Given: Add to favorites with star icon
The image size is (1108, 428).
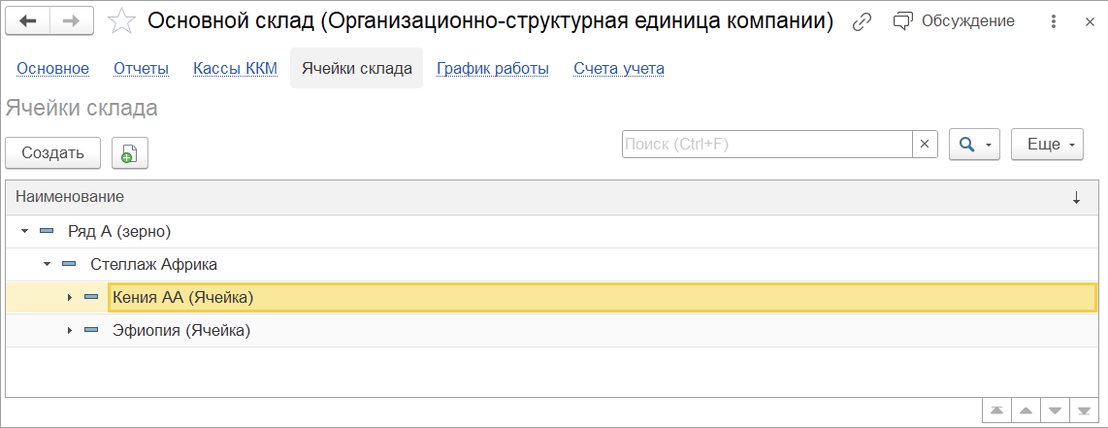Looking at the screenshot, I should [x=121, y=21].
